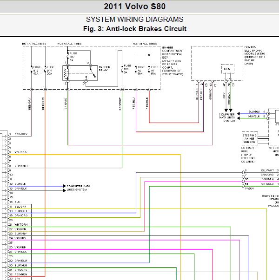This screenshot has height=280, width=279.
Task: Click pin 18 BLU/WHT connector label
Action: pos(21,211)
